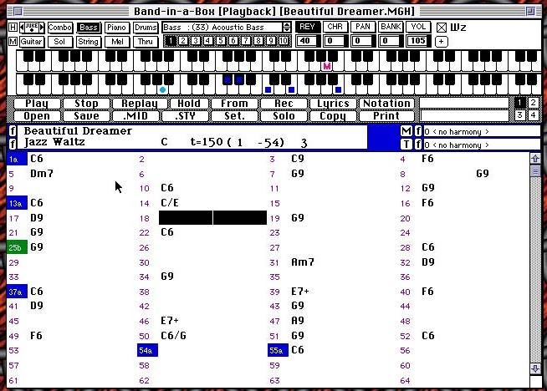Select the String instrument part
Screen dimensions: 547x391
(89, 42)
